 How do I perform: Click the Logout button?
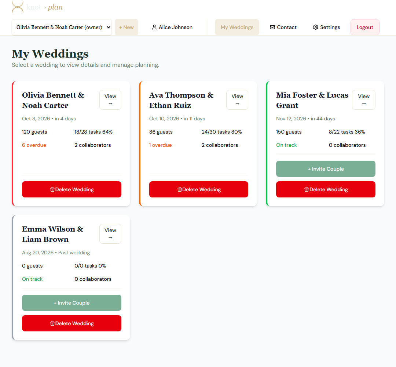point(365,27)
